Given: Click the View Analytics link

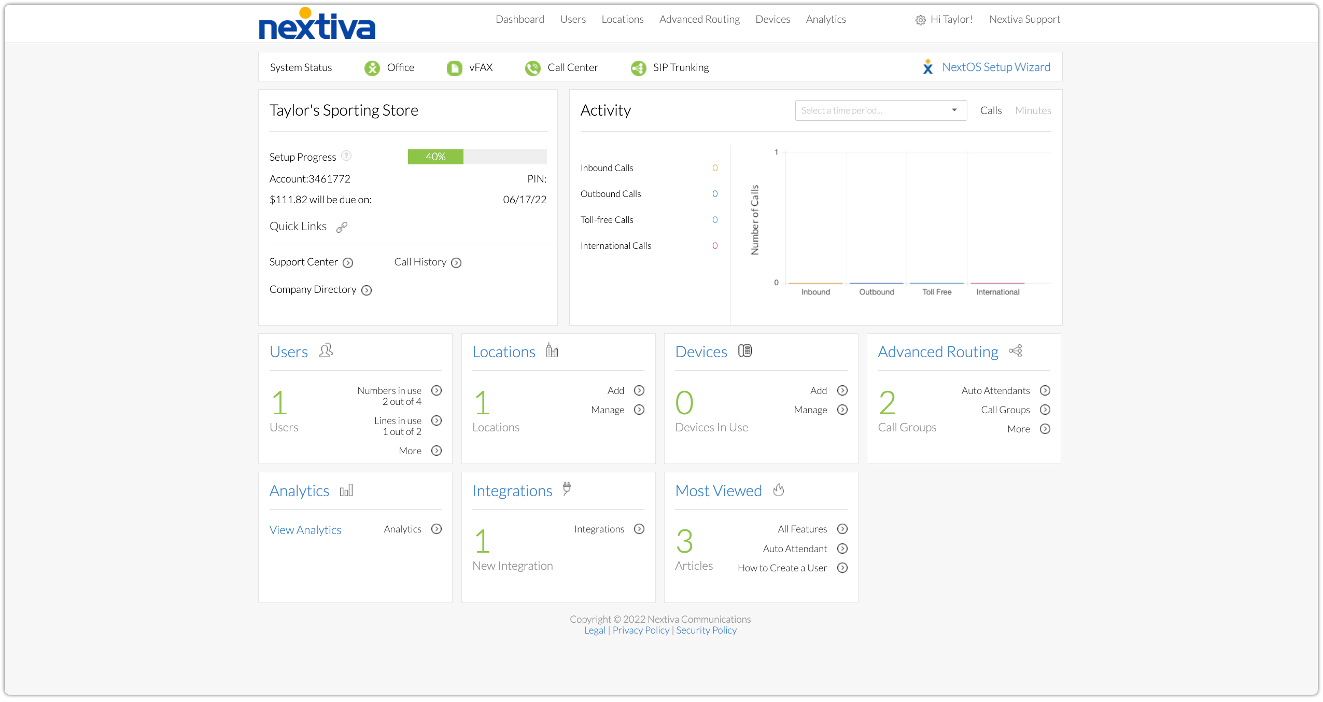Looking at the screenshot, I should [x=305, y=530].
